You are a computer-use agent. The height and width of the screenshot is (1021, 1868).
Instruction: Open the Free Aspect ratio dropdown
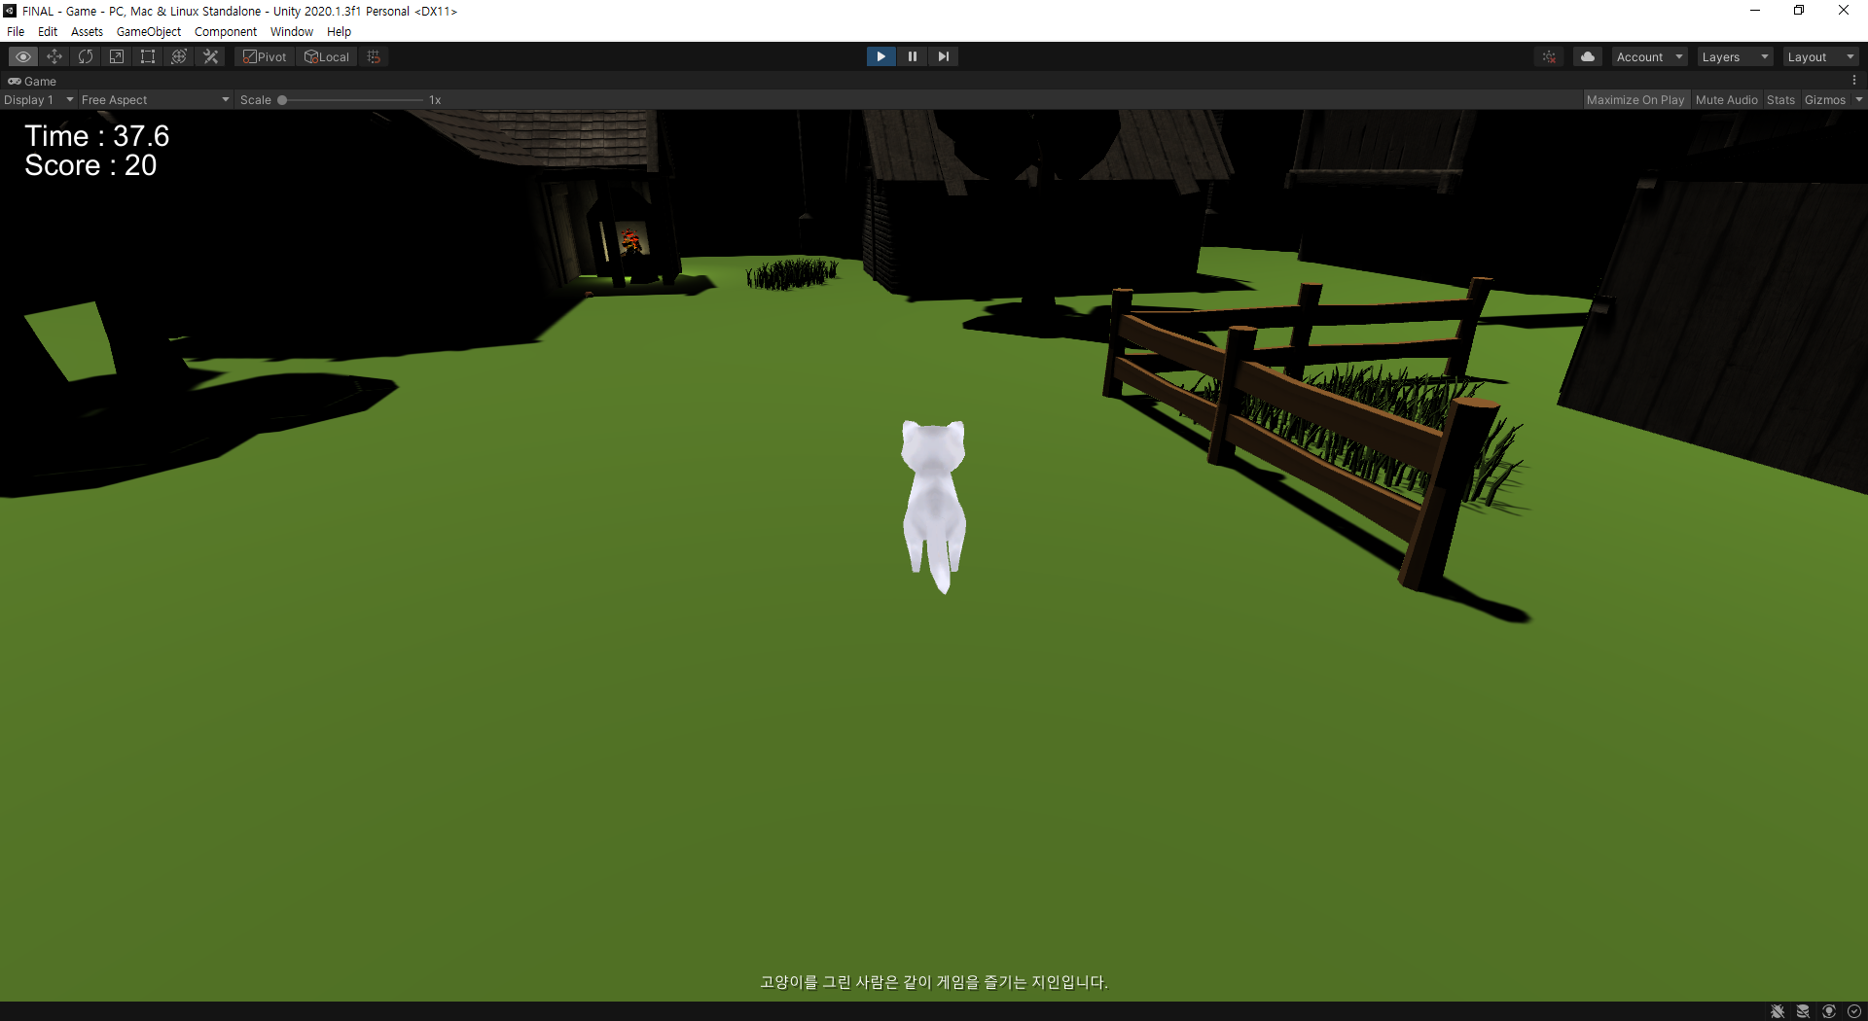(x=154, y=99)
